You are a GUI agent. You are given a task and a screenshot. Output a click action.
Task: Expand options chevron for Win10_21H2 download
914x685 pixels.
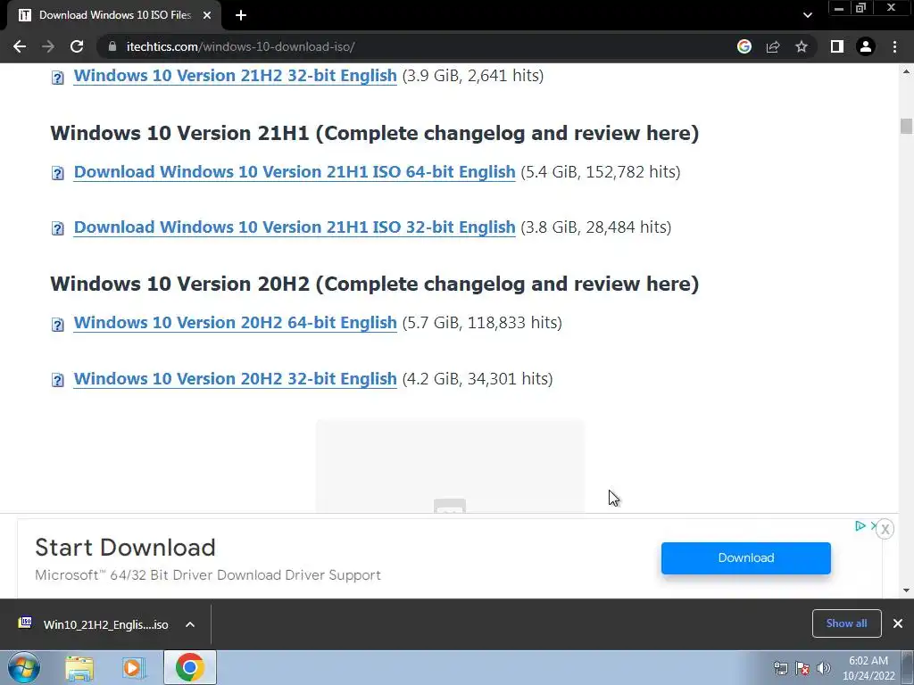coord(190,624)
